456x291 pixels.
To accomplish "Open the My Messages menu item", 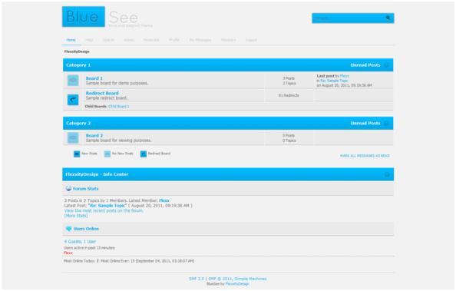I will pyautogui.click(x=200, y=40).
